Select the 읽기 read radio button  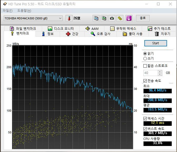[x=145, y=53]
